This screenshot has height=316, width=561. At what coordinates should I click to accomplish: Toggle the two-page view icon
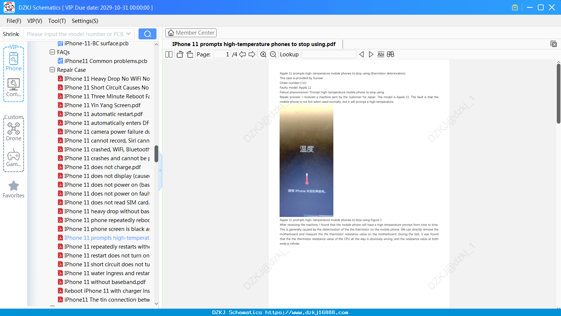coord(169,55)
